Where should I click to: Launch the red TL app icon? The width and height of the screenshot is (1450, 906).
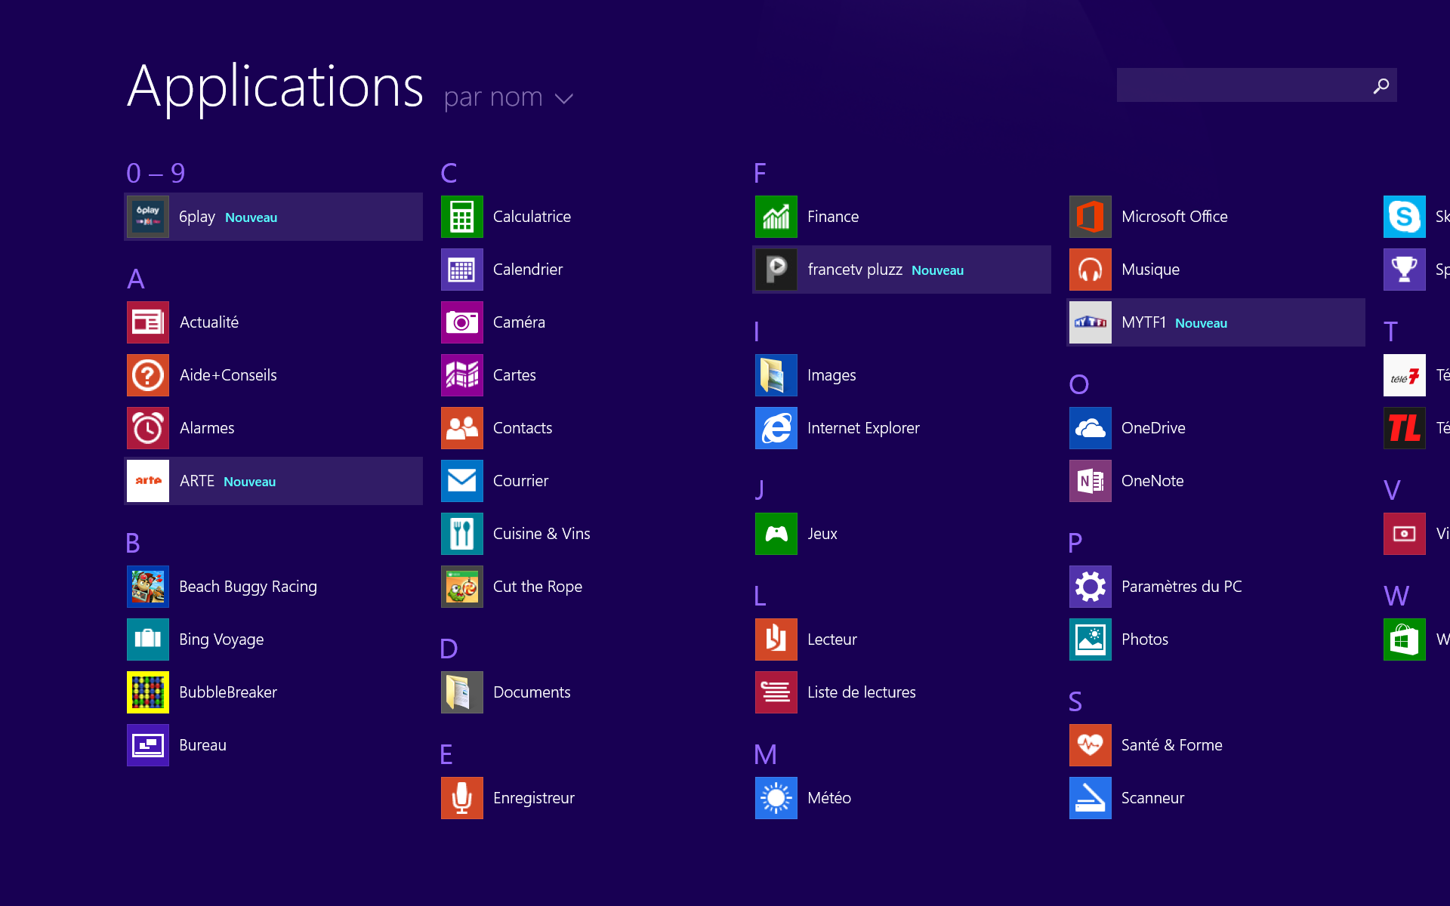pos(1405,428)
